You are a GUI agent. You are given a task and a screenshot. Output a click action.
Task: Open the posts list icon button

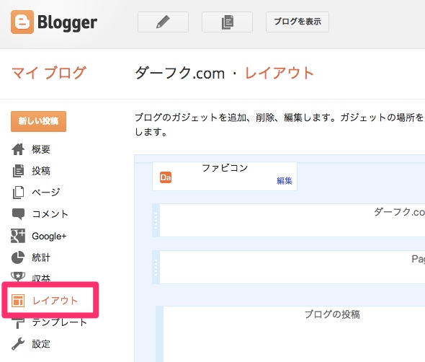click(227, 22)
